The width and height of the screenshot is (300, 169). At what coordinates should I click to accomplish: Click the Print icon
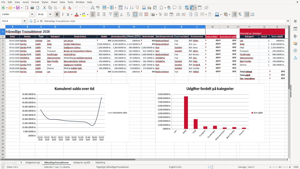pos(32,8)
